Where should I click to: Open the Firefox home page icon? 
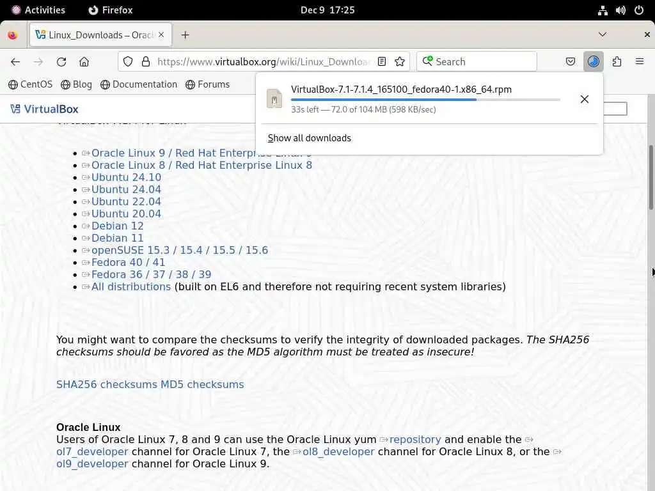(x=84, y=62)
